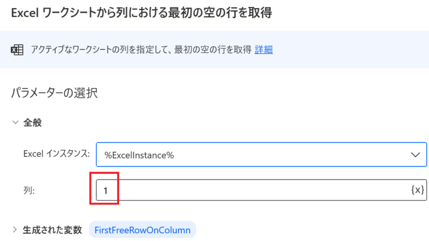Focus the 列 input field
Viewport: 429px width, 241px height.
(x=261, y=190)
